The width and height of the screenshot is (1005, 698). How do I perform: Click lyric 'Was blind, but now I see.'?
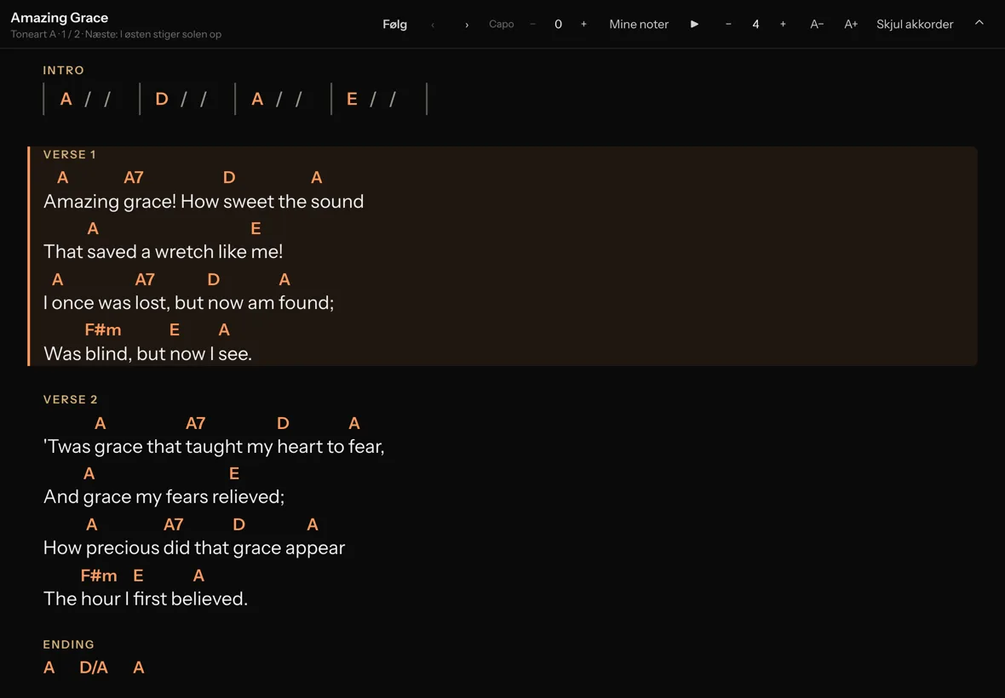point(148,353)
